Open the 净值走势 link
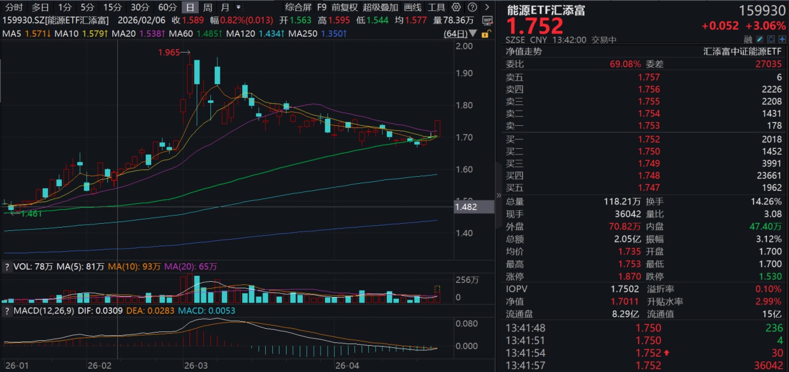The image size is (789, 372). 523,51
